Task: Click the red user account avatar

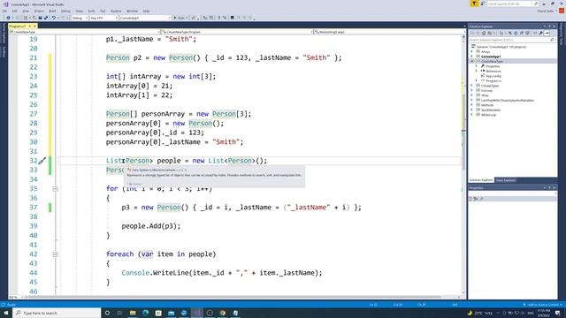Action: 562,11
